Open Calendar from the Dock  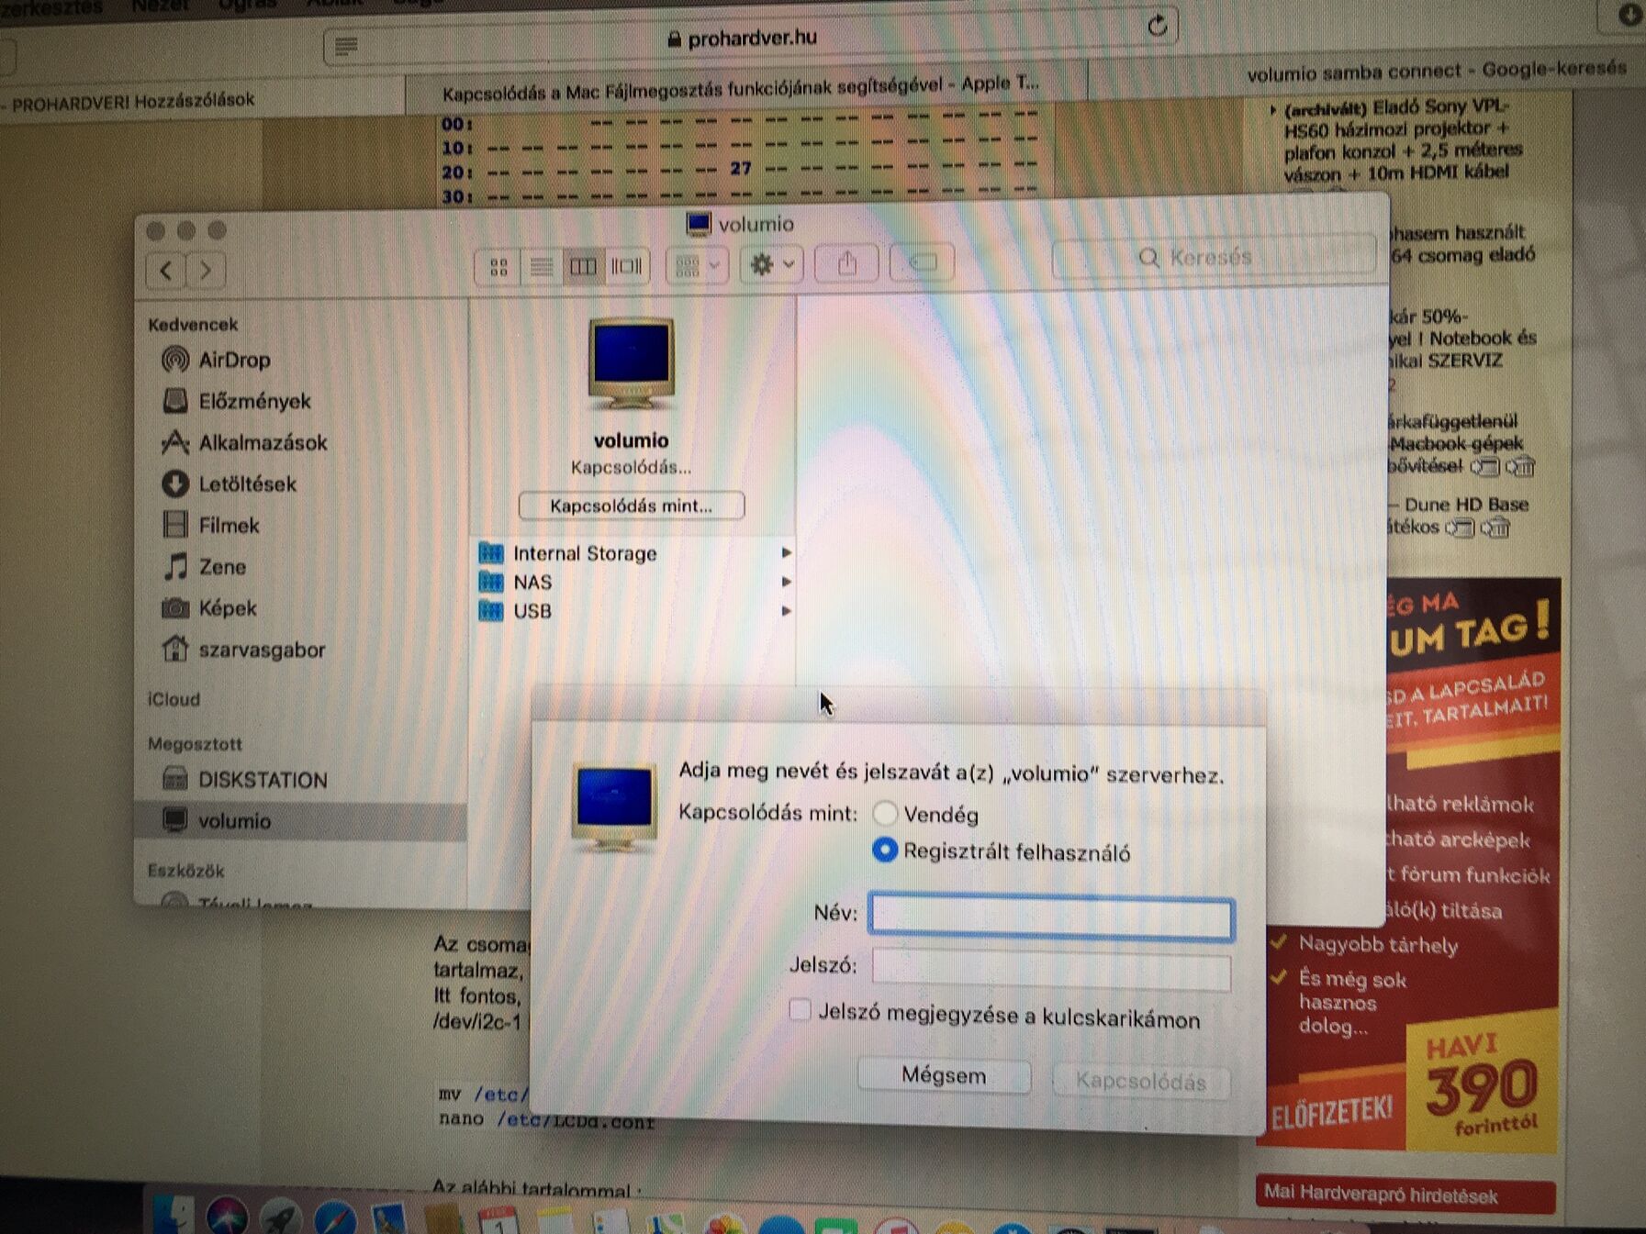[x=498, y=1220]
